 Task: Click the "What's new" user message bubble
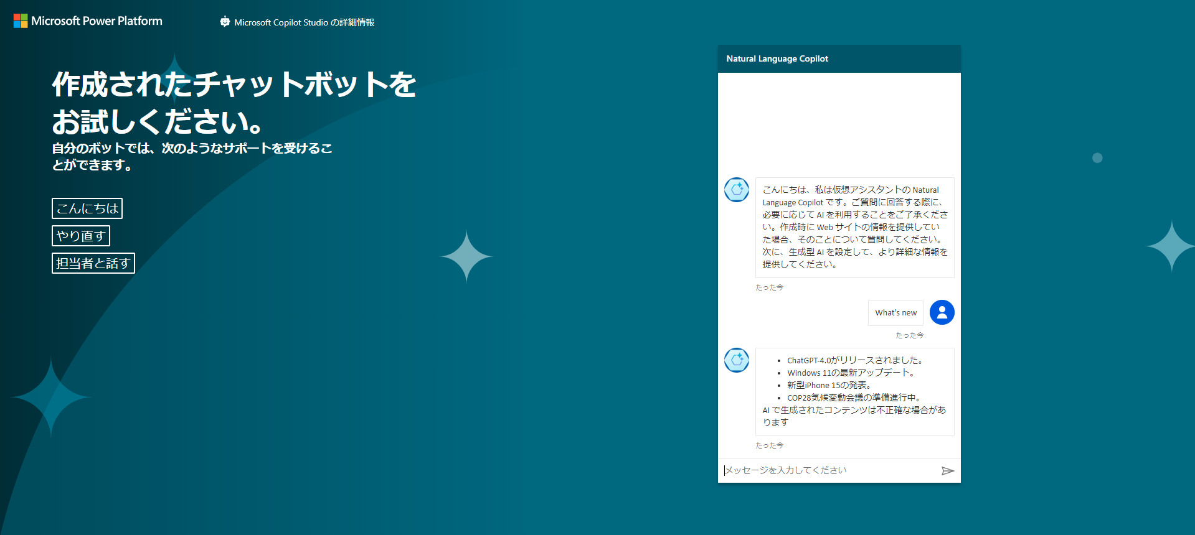[x=895, y=313]
